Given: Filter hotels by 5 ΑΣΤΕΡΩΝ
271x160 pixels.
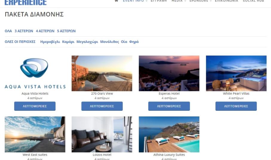Looking at the screenshot, I should [66, 31].
